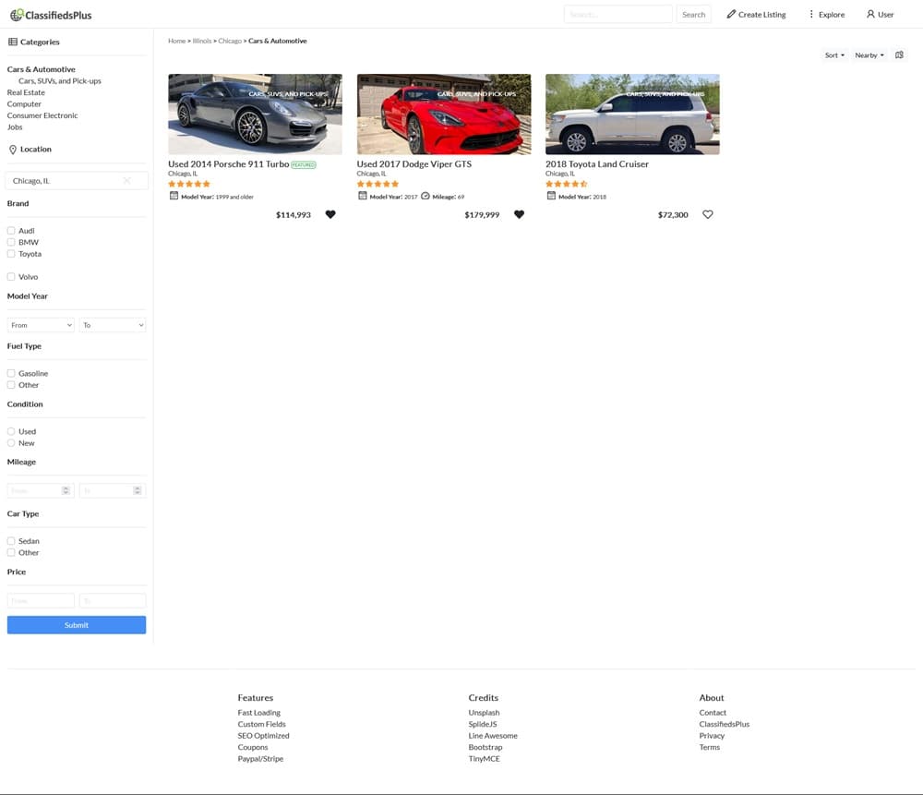The height and width of the screenshot is (795, 923).
Task: Enable the Gasoline fuel type filter
Action: coord(11,374)
